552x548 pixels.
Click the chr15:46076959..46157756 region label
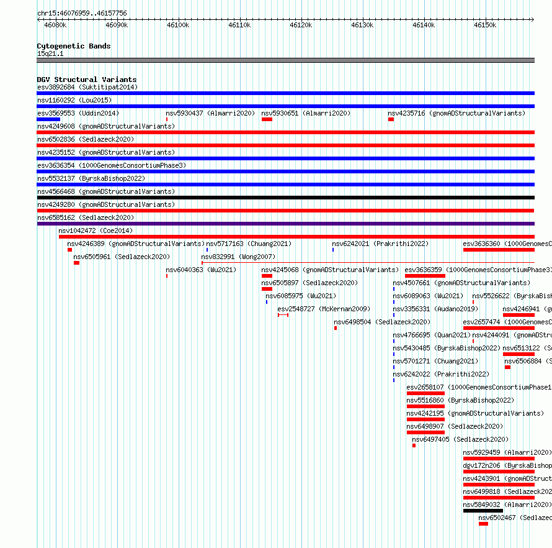click(82, 13)
